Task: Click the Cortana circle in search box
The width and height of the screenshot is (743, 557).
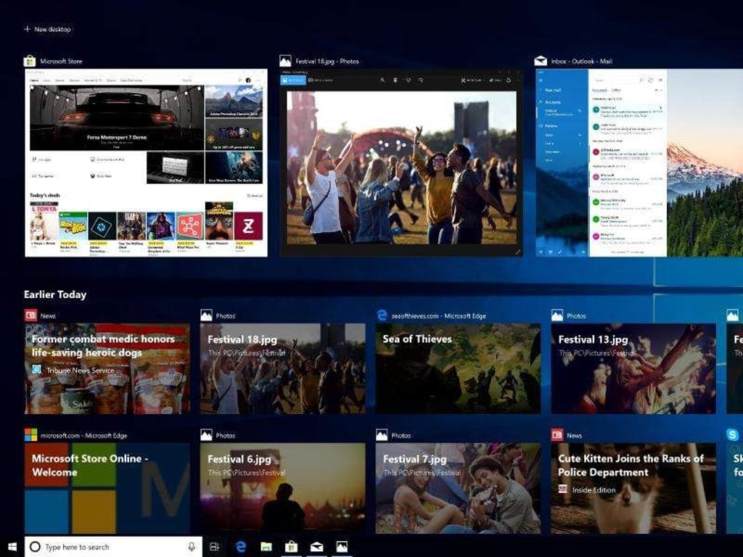Action: pyautogui.click(x=35, y=547)
